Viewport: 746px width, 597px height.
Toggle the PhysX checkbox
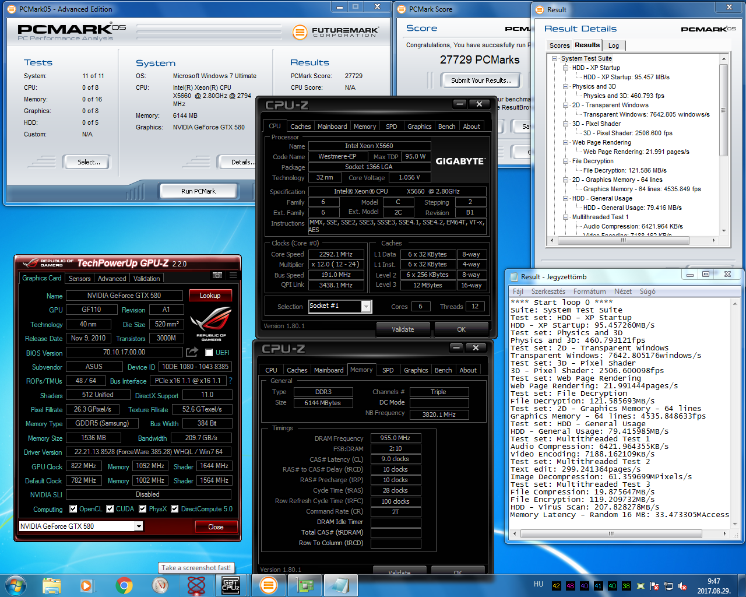coord(142,509)
